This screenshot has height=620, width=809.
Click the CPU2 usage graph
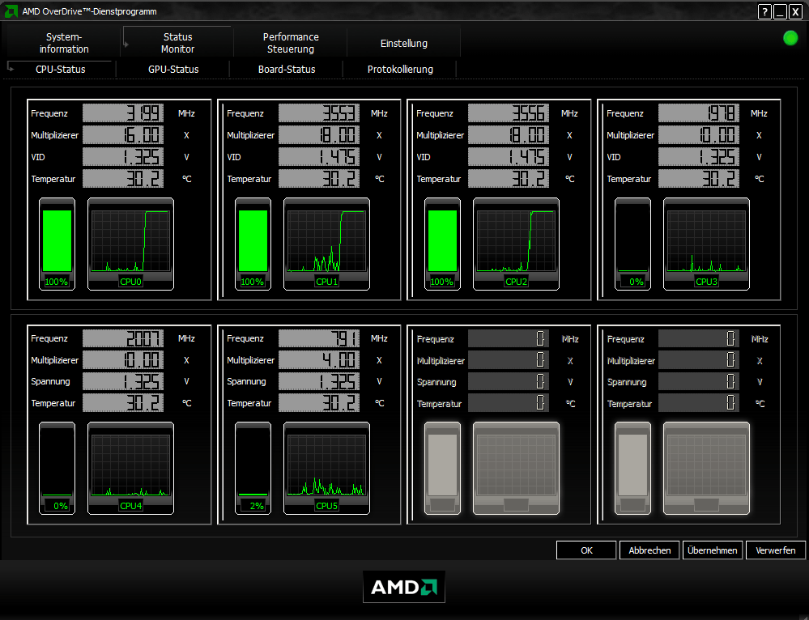tap(516, 244)
